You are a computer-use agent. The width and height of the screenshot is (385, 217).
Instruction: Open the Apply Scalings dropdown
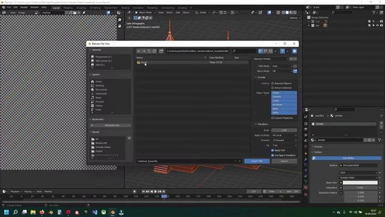pyautogui.click(x=284, y=135)
